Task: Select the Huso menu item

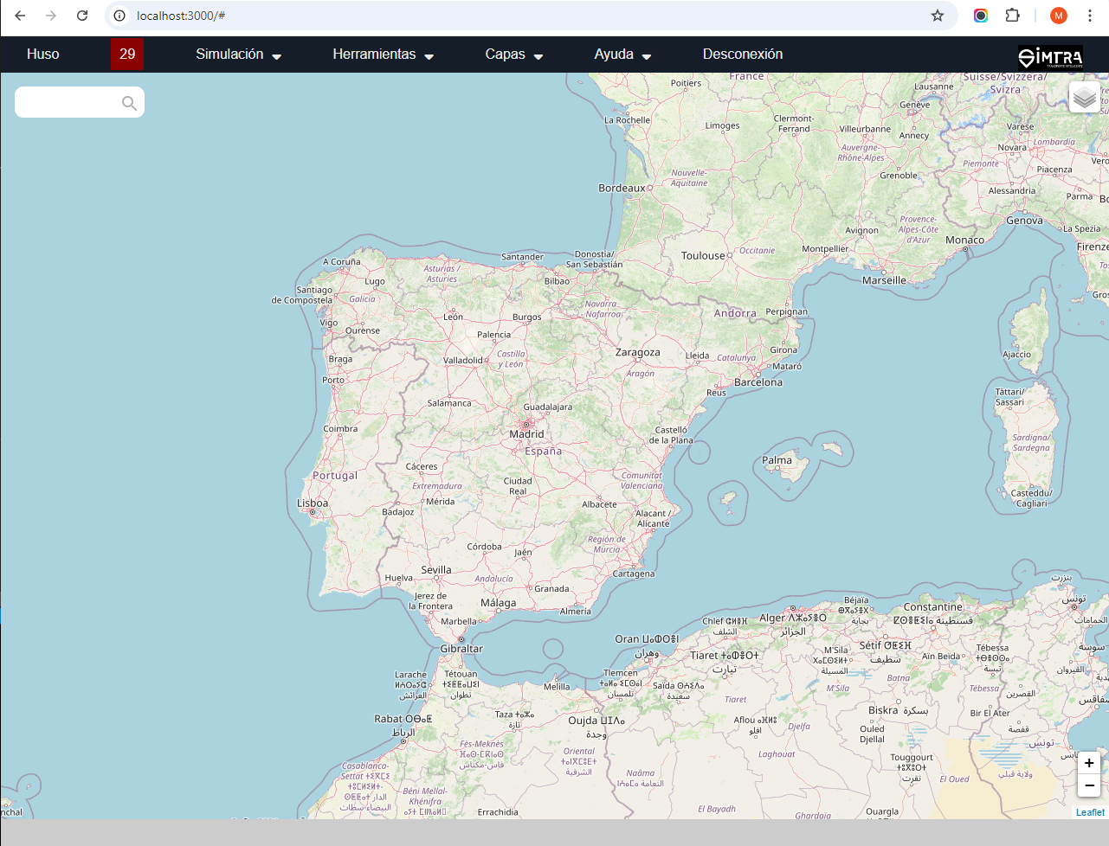Action: (x=43, y=54)
